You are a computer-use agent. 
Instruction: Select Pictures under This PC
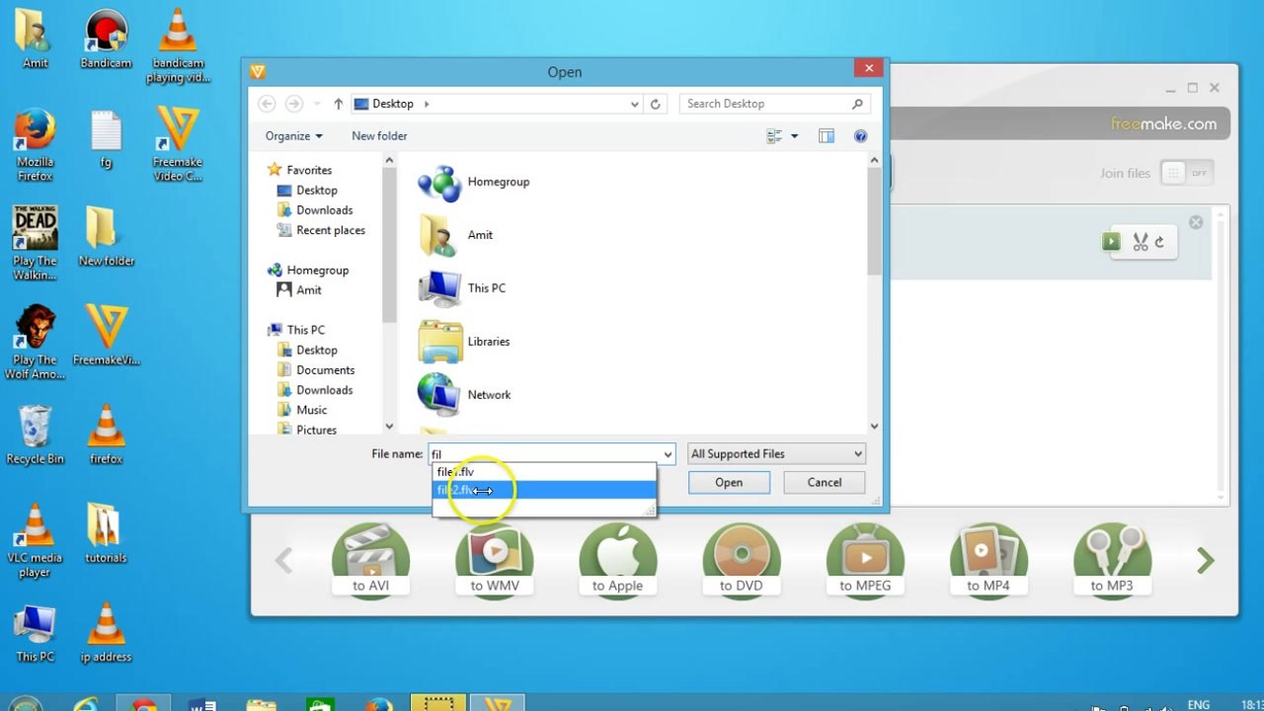point(316,430)
